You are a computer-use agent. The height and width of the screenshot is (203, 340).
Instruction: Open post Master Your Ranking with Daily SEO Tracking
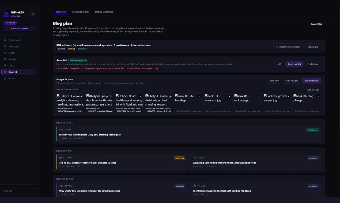pyautogui.click(x=189, y=134)
